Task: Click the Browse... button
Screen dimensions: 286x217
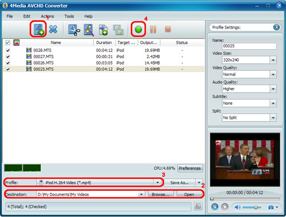Action: 161,194
